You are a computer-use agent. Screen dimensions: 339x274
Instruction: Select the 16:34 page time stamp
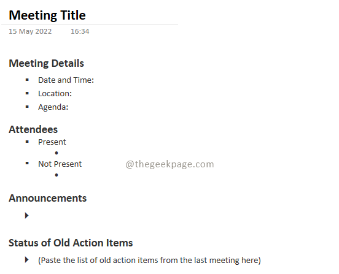pyautogui.click(x=80, y=31)
